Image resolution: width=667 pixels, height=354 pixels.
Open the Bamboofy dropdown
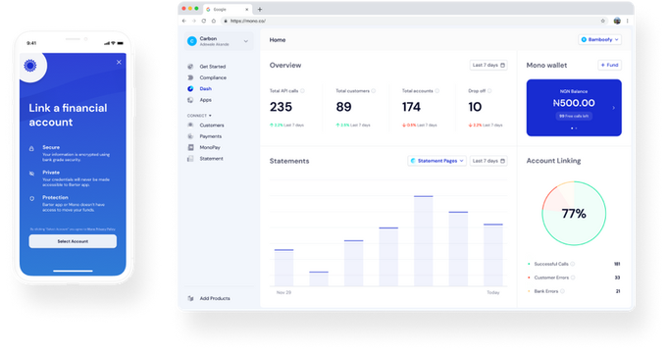click(599, 39)
